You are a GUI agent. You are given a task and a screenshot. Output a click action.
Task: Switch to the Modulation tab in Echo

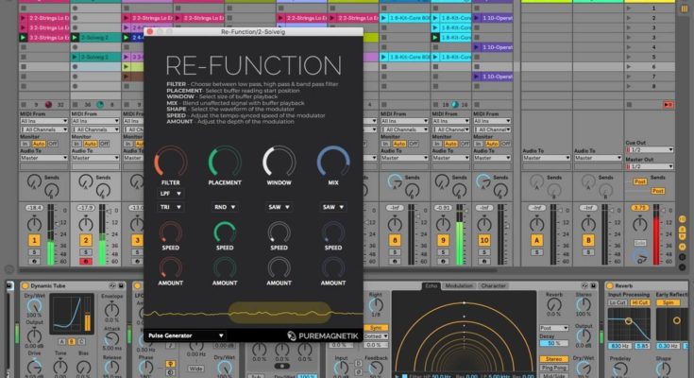460,285
